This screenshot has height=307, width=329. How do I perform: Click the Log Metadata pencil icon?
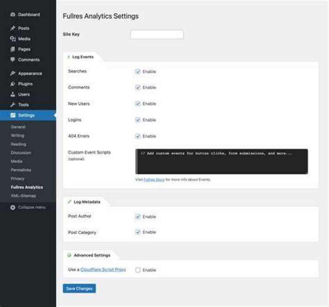[x=69, y=202]
